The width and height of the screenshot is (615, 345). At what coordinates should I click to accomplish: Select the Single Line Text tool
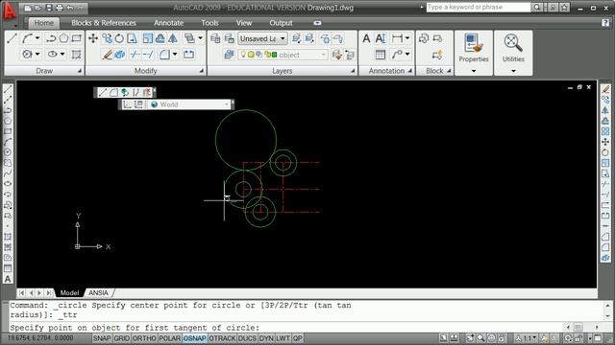click(x=381, y=38)
